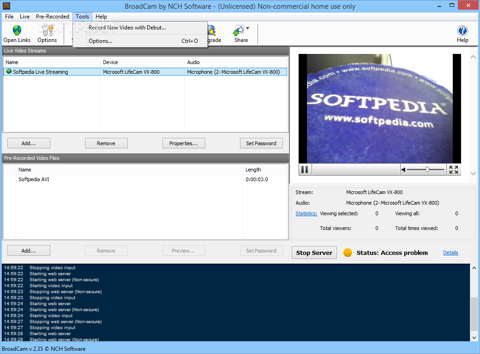Add a new live video stream

click(29, 143)
